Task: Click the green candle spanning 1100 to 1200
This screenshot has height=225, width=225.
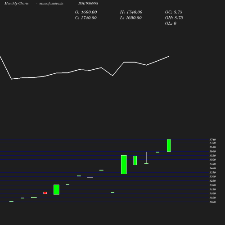Action: pyautogui.click(x=56, y=189)
